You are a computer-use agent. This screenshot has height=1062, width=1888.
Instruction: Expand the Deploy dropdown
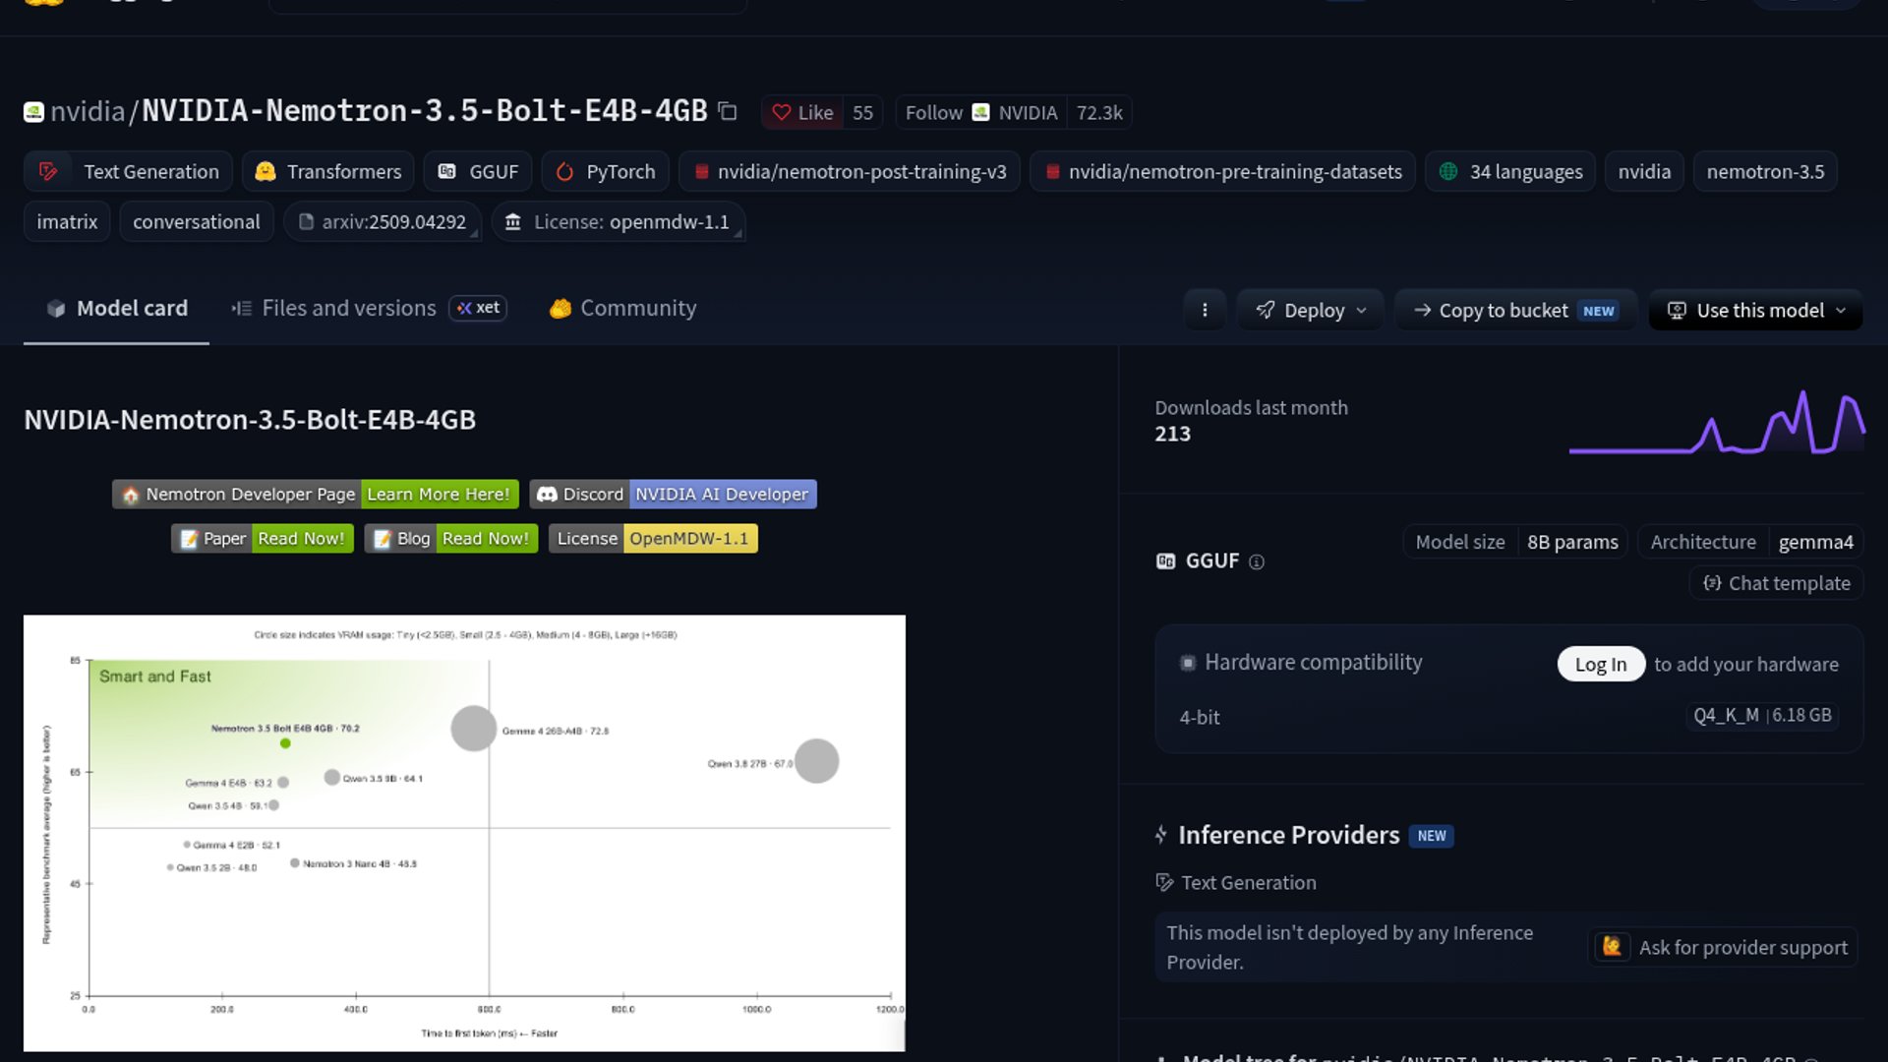[1310, 310]
